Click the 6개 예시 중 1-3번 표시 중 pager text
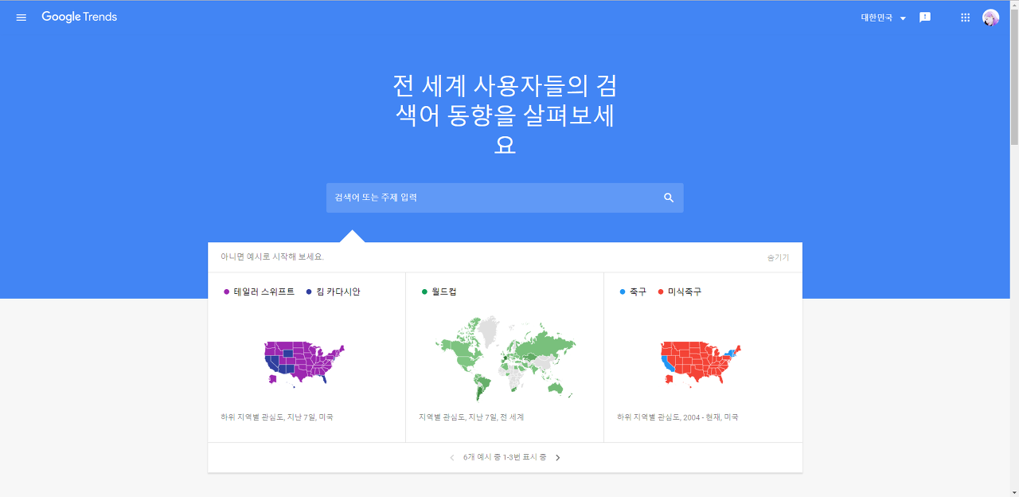1019x497 pixels. (505, 457)
